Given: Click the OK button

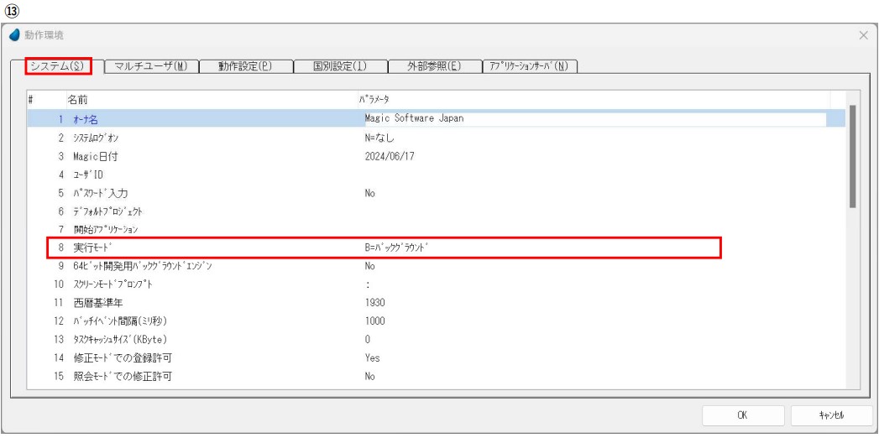Looking at the screenshot, I should (742, 415).
